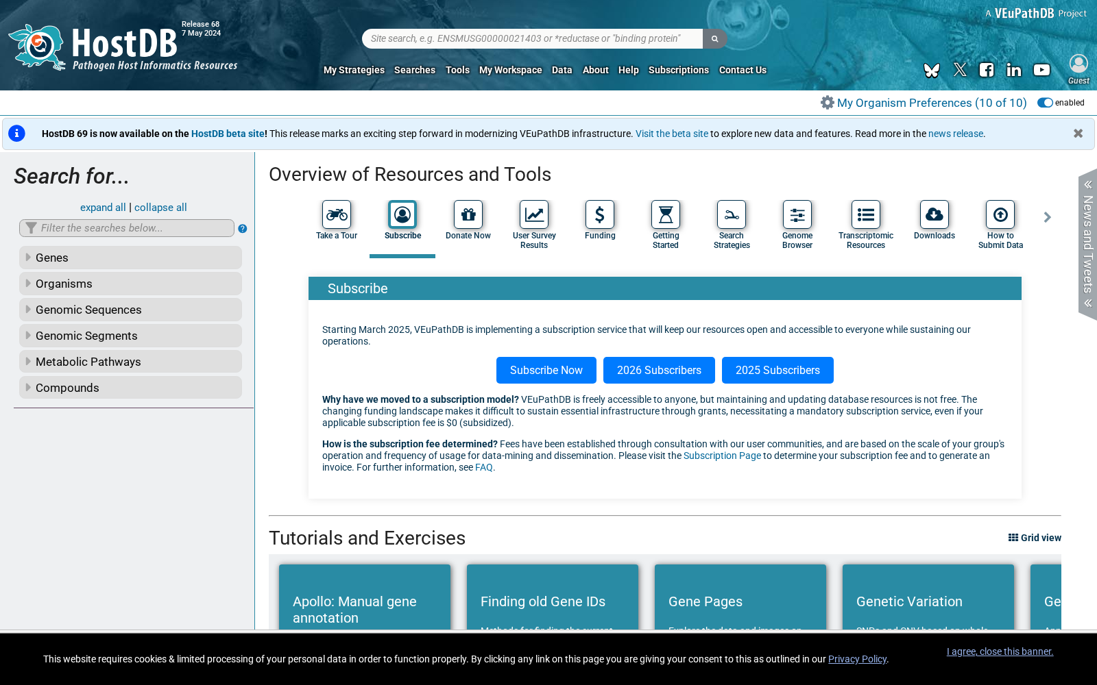The image size is (1097, 685).
Task: Focus the site search input field
Action: coord(533,38)
